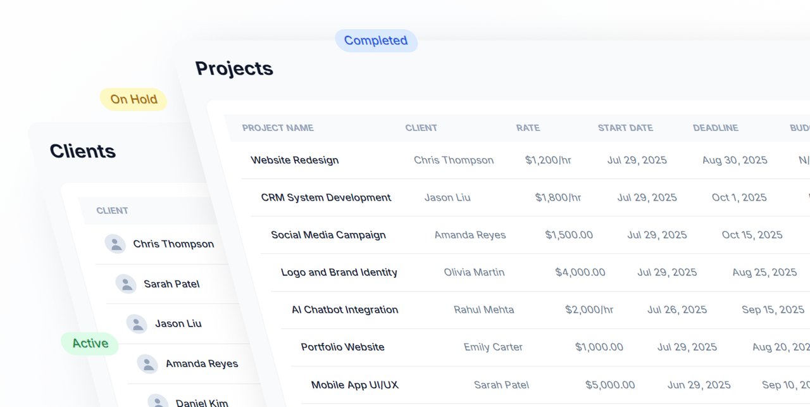Screen dimensions: 810x407
Task: Click the START DATE column header
Action: click(x=625, y=128)
